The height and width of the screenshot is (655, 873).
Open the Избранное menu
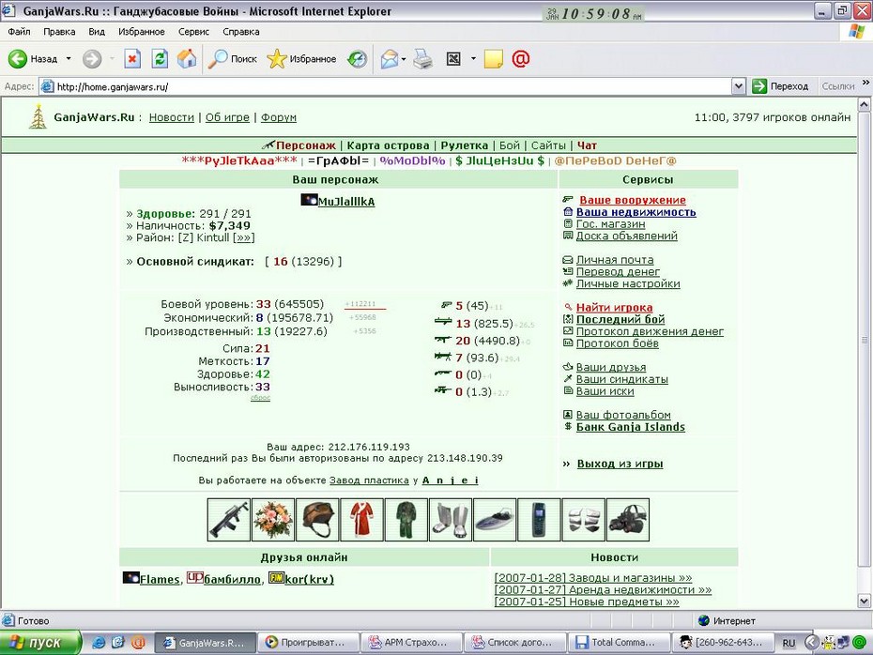click(142, 32)
